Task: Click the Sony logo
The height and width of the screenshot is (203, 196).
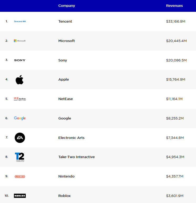Action: (20, 60)
